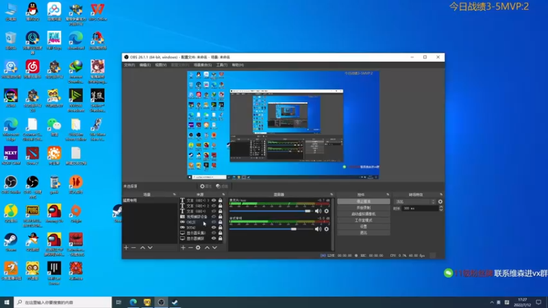Open the 淡出 transition dropdown
The width and height of the screenshot is (548, 308).
tap(415, 202)
